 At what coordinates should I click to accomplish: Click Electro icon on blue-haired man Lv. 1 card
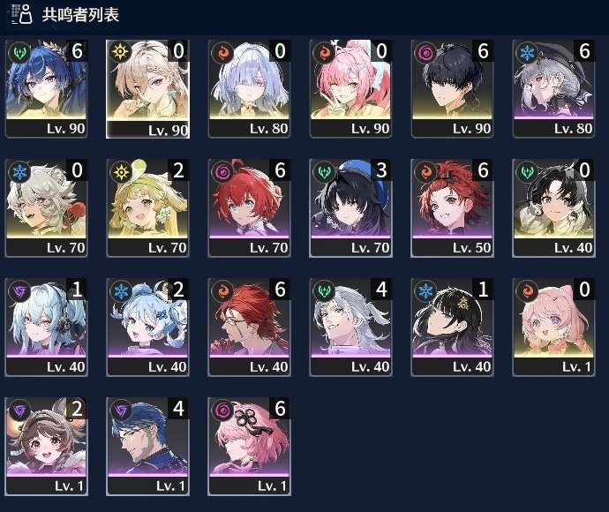(121, 410)
